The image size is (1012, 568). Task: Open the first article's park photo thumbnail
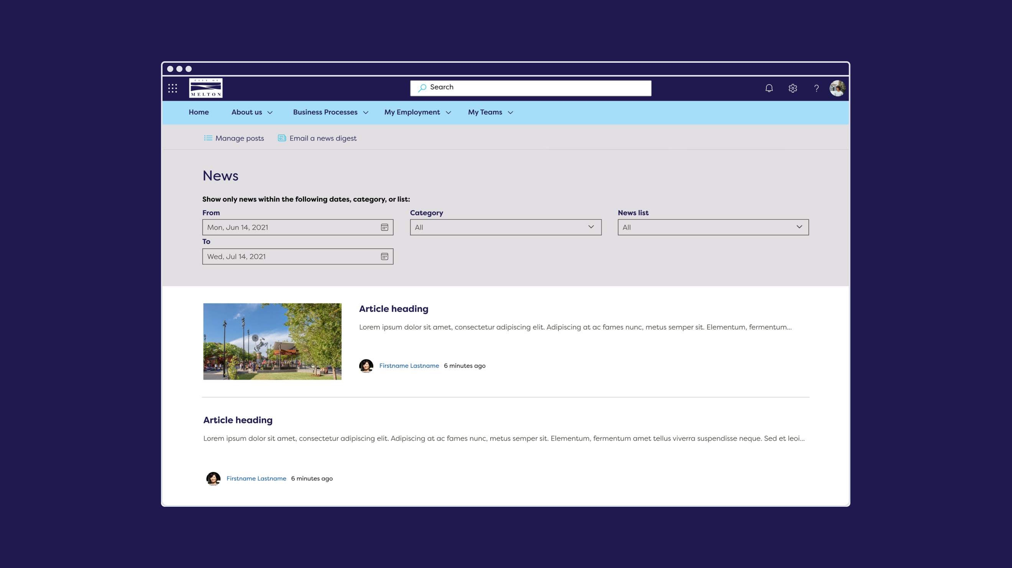pyautogui.click(x=272, y=341)
